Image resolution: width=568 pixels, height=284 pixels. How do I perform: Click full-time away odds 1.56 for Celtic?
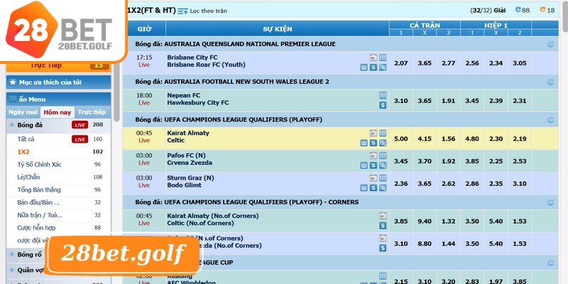click(x=449, y=138)
